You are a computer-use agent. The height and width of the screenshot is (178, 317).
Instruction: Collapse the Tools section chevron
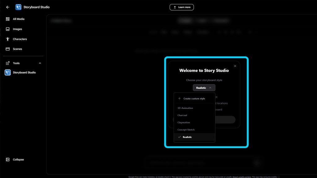pos(40,63)
